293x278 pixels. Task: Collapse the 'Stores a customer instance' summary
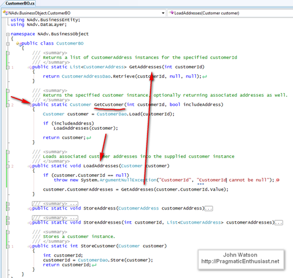(x=8, y=232)
